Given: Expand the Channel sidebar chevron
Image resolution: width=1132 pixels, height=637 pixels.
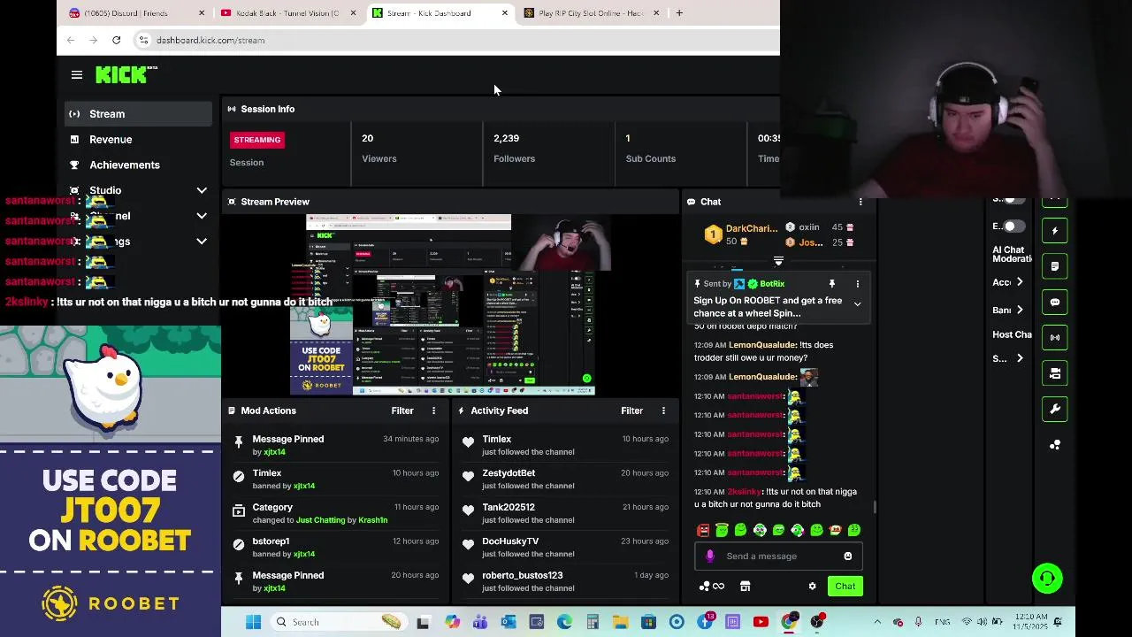Looking at the screenshot, I should click(202, 216).
